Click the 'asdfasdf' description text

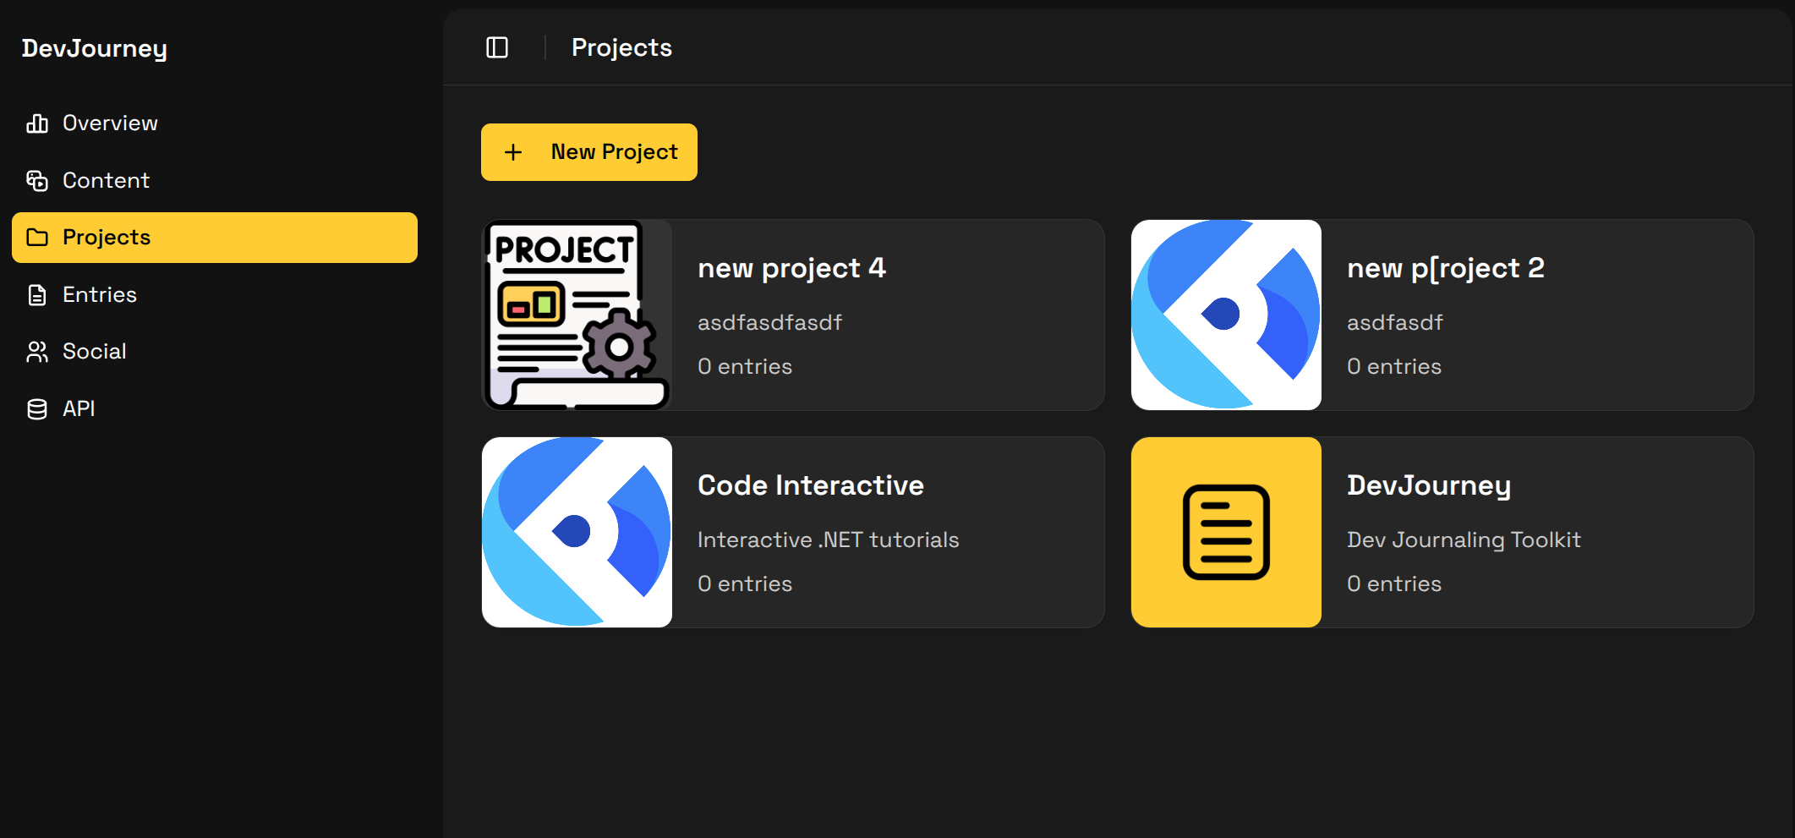click(x=1395, y=323)
